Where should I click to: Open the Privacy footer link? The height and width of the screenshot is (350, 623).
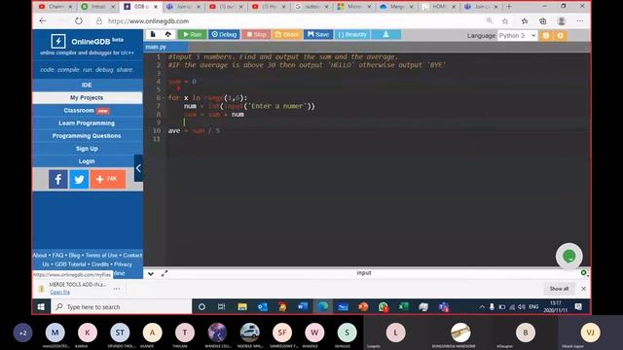click(123, 264)
